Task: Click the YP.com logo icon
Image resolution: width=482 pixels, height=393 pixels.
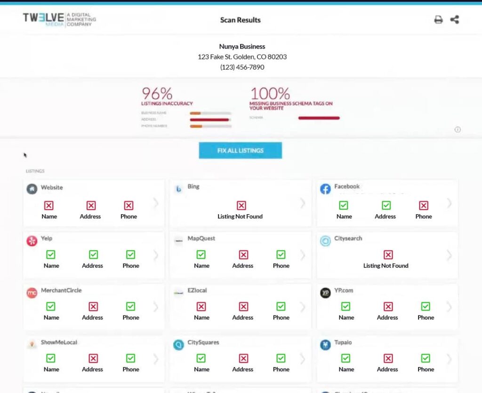Action: [325, 293]
